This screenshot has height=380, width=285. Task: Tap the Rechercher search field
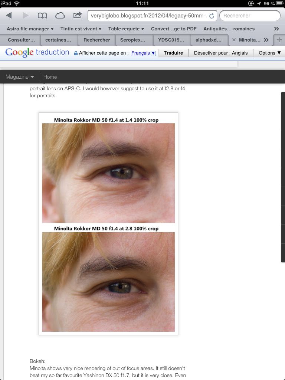tap(250, 16)
